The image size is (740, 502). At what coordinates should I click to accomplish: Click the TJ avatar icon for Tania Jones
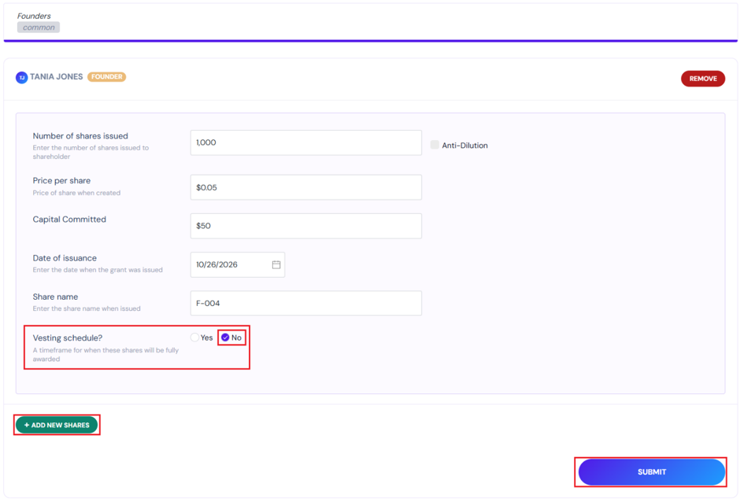pyautogui.click(x=22, y=77)
